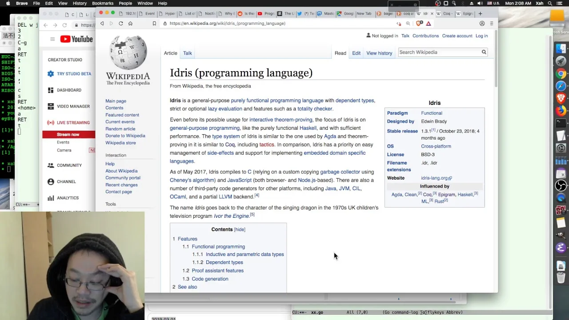Image resolution: width=569 pixels, height=320 pixels.
Task: Open 'Random article' in sidebar
Action: [x=120, y=129]
